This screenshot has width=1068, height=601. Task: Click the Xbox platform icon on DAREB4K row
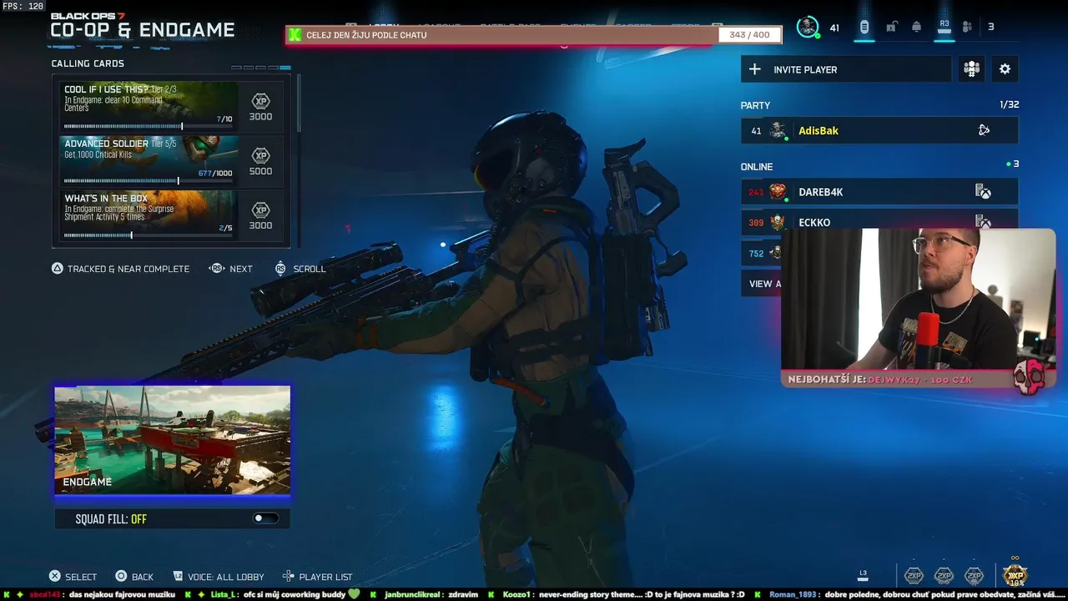[983, 192]
